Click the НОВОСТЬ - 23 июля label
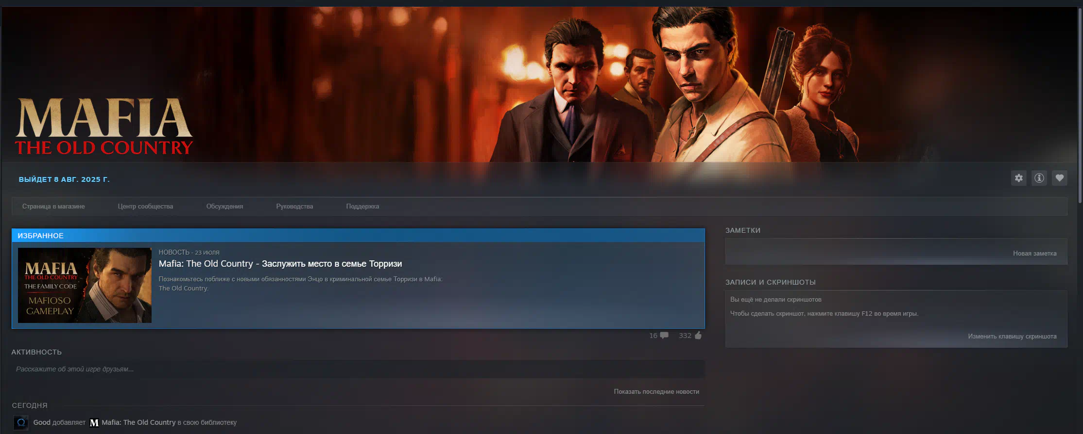 pos(189,252)
